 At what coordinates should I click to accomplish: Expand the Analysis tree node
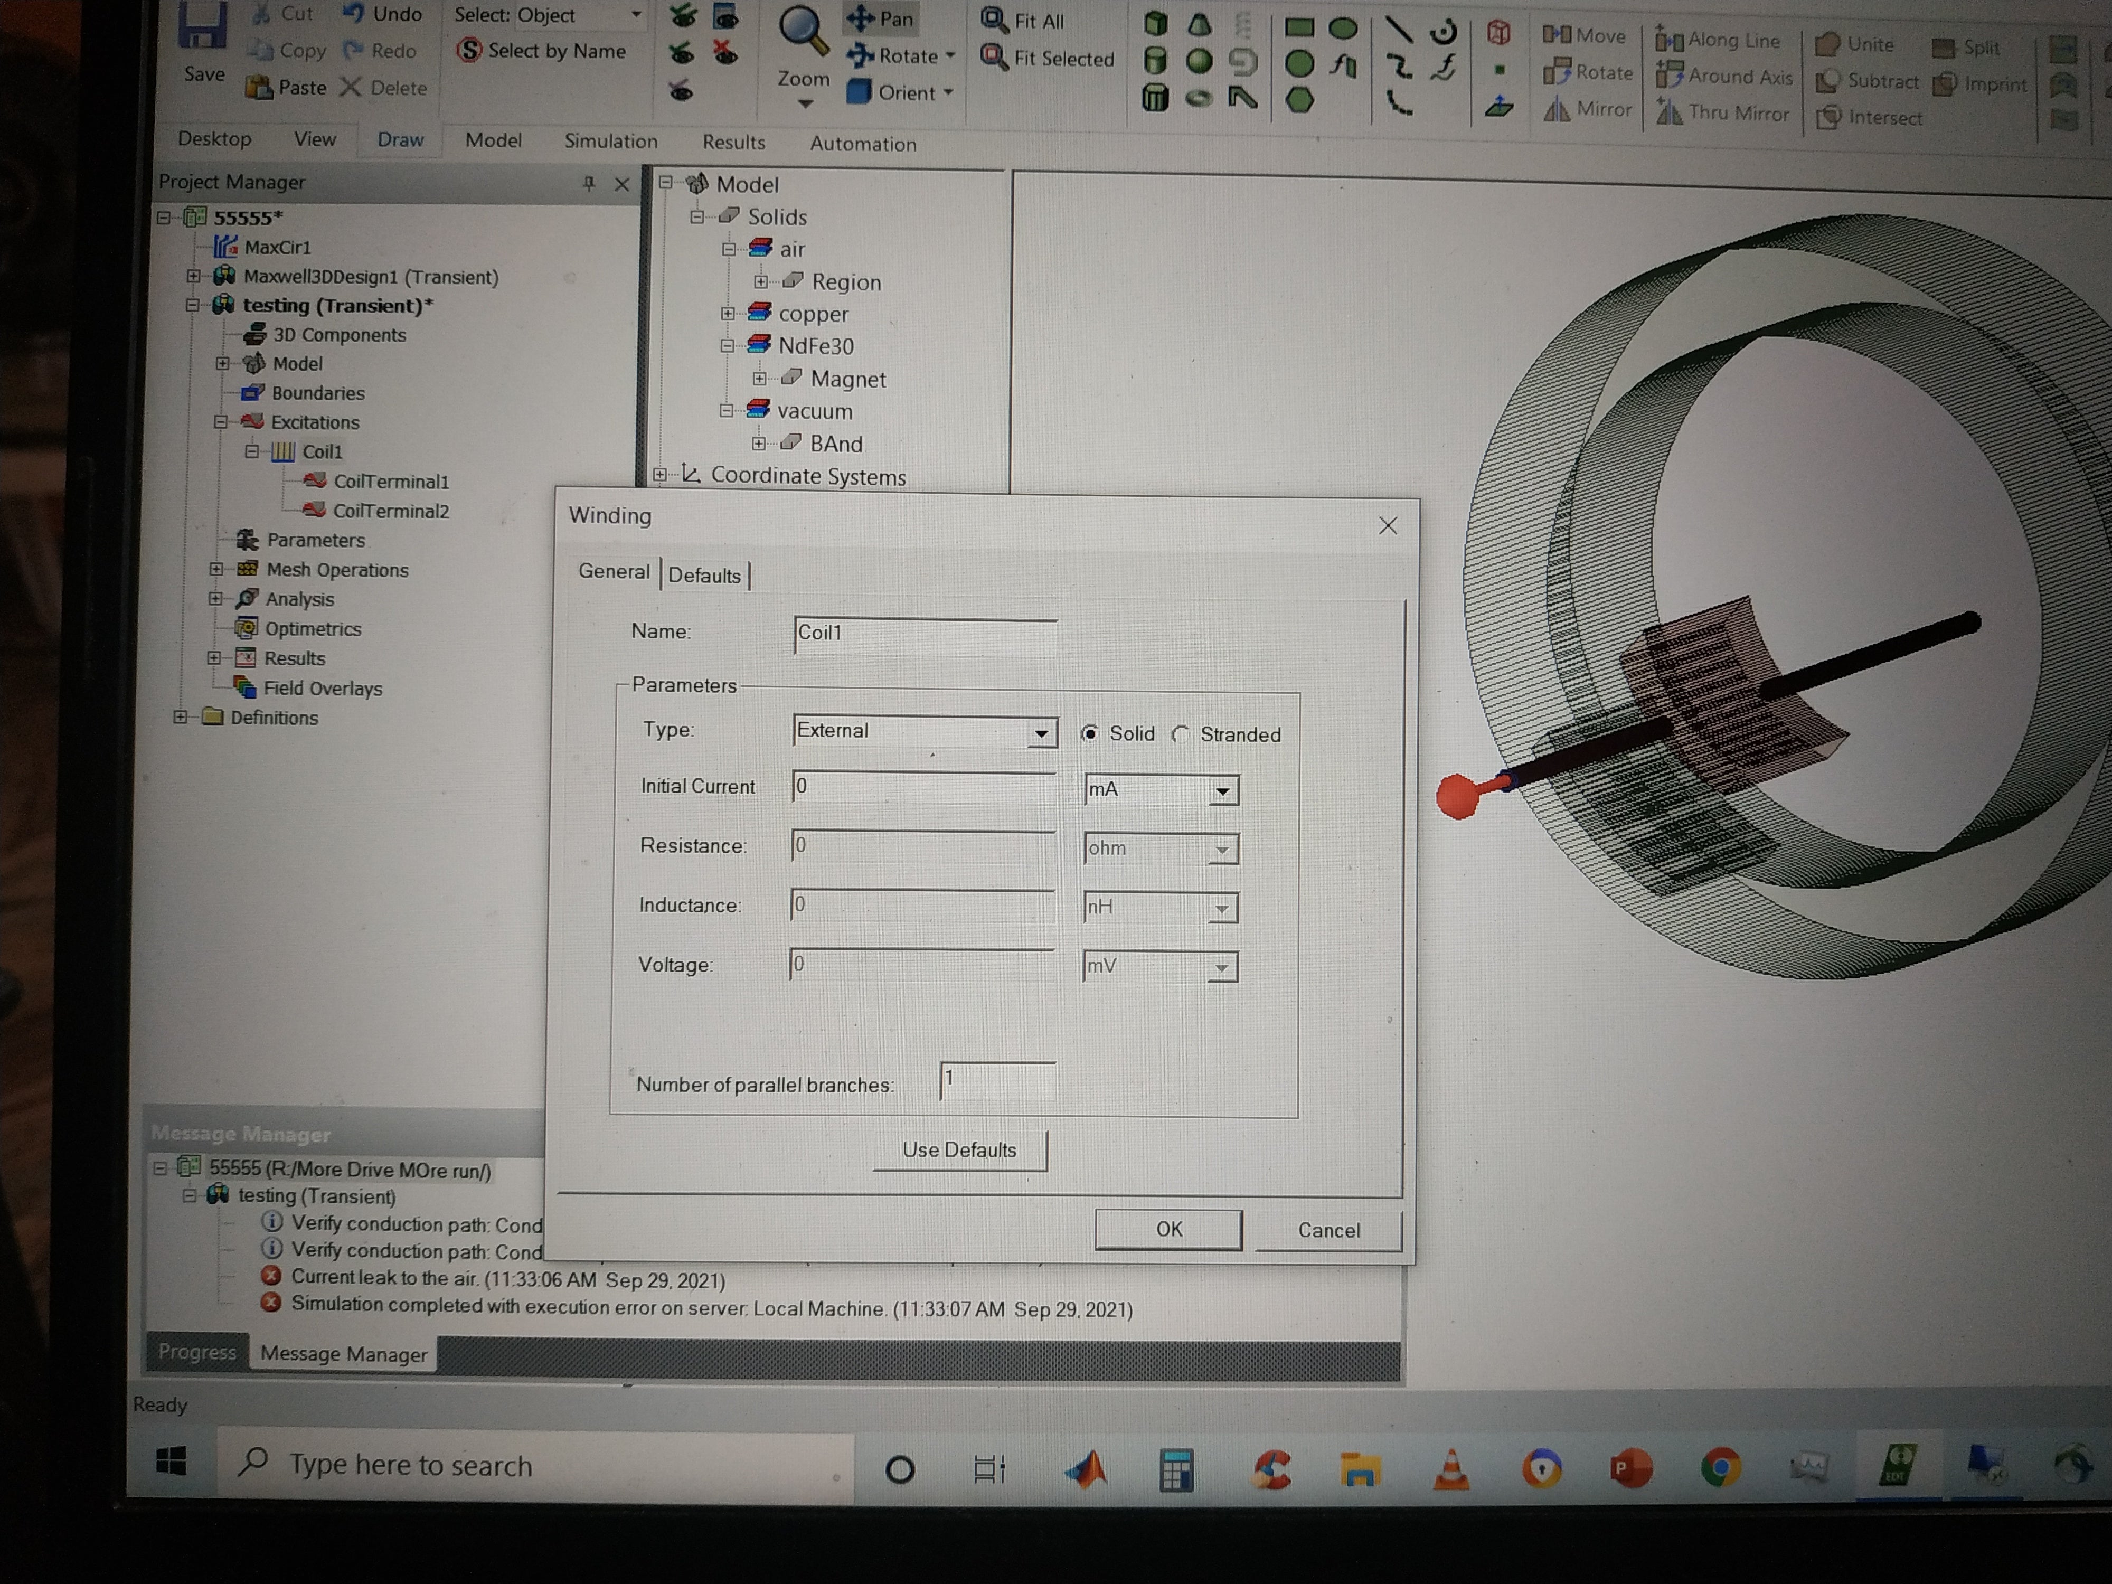coord(216,599)
